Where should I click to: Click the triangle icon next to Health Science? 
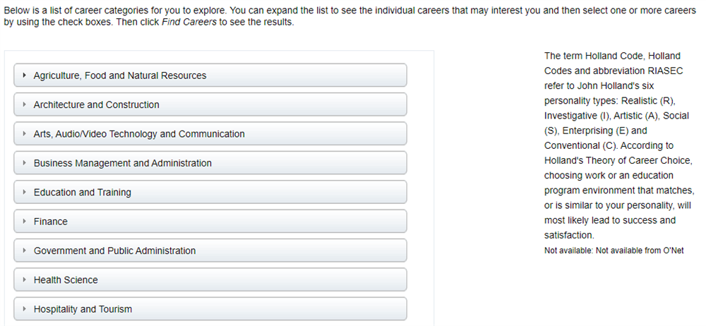[x=24, y=280]
